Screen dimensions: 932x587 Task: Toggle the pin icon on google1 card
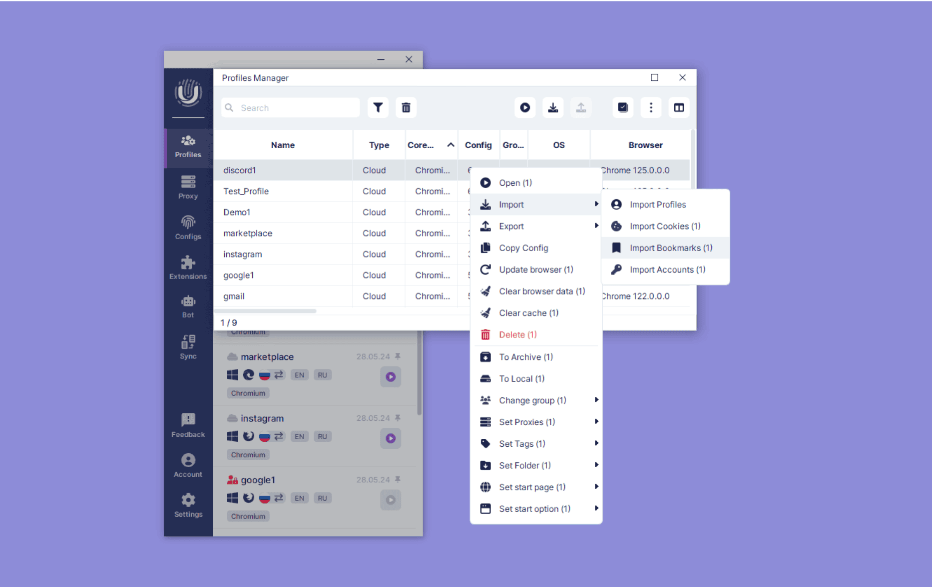[398, 479]
